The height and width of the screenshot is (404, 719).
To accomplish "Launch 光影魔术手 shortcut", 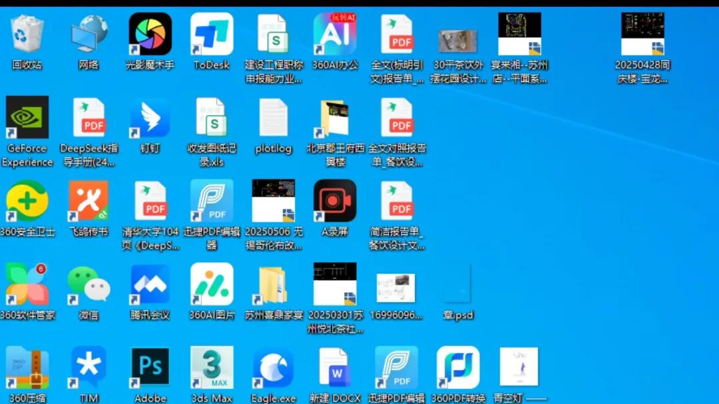I will coord(150,35).
